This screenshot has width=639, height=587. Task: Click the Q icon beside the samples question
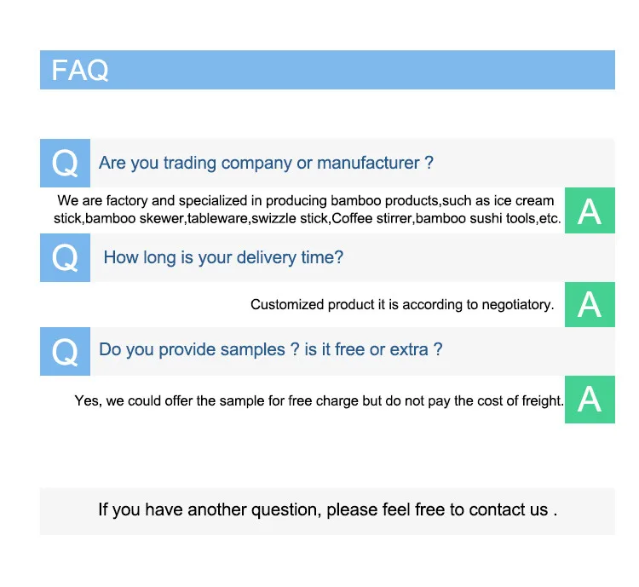[65, 350]
